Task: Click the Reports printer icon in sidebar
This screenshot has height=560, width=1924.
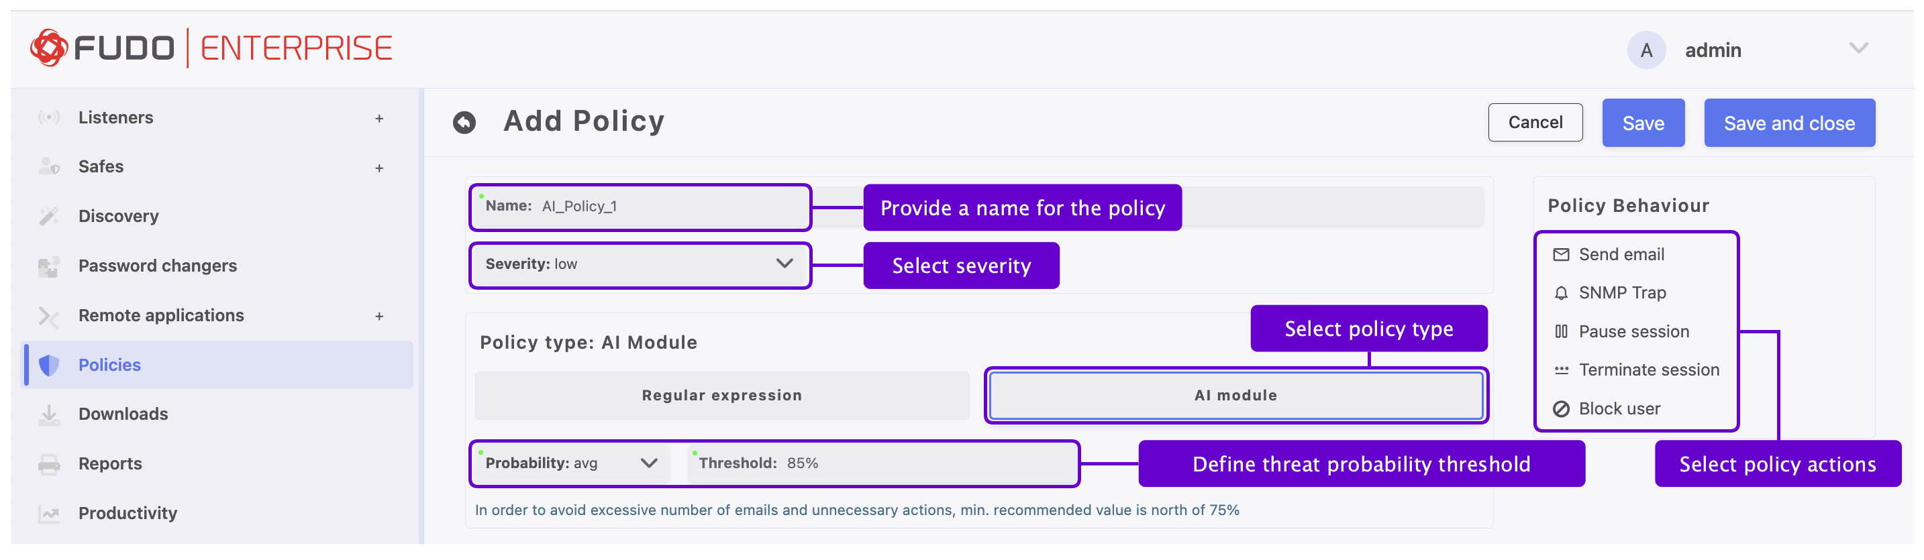Action: pos(49,463)
